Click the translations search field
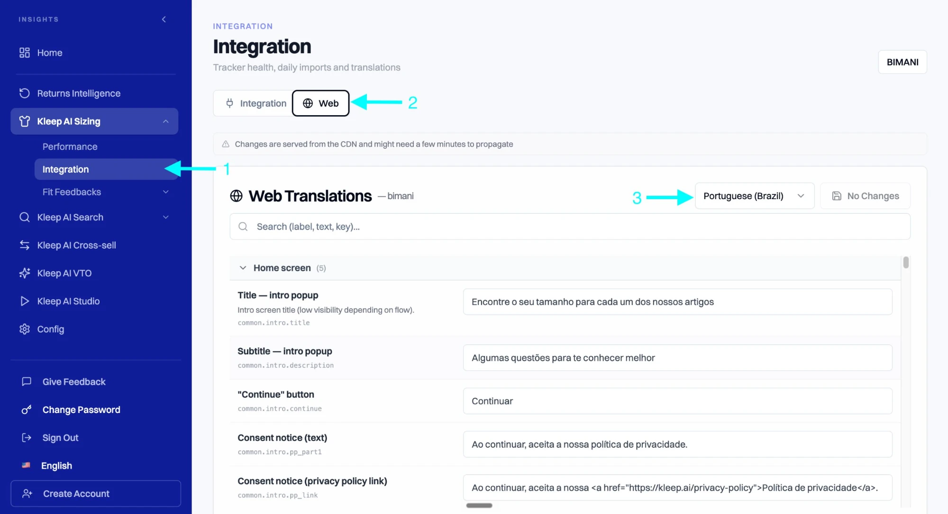 click(570, 227)
